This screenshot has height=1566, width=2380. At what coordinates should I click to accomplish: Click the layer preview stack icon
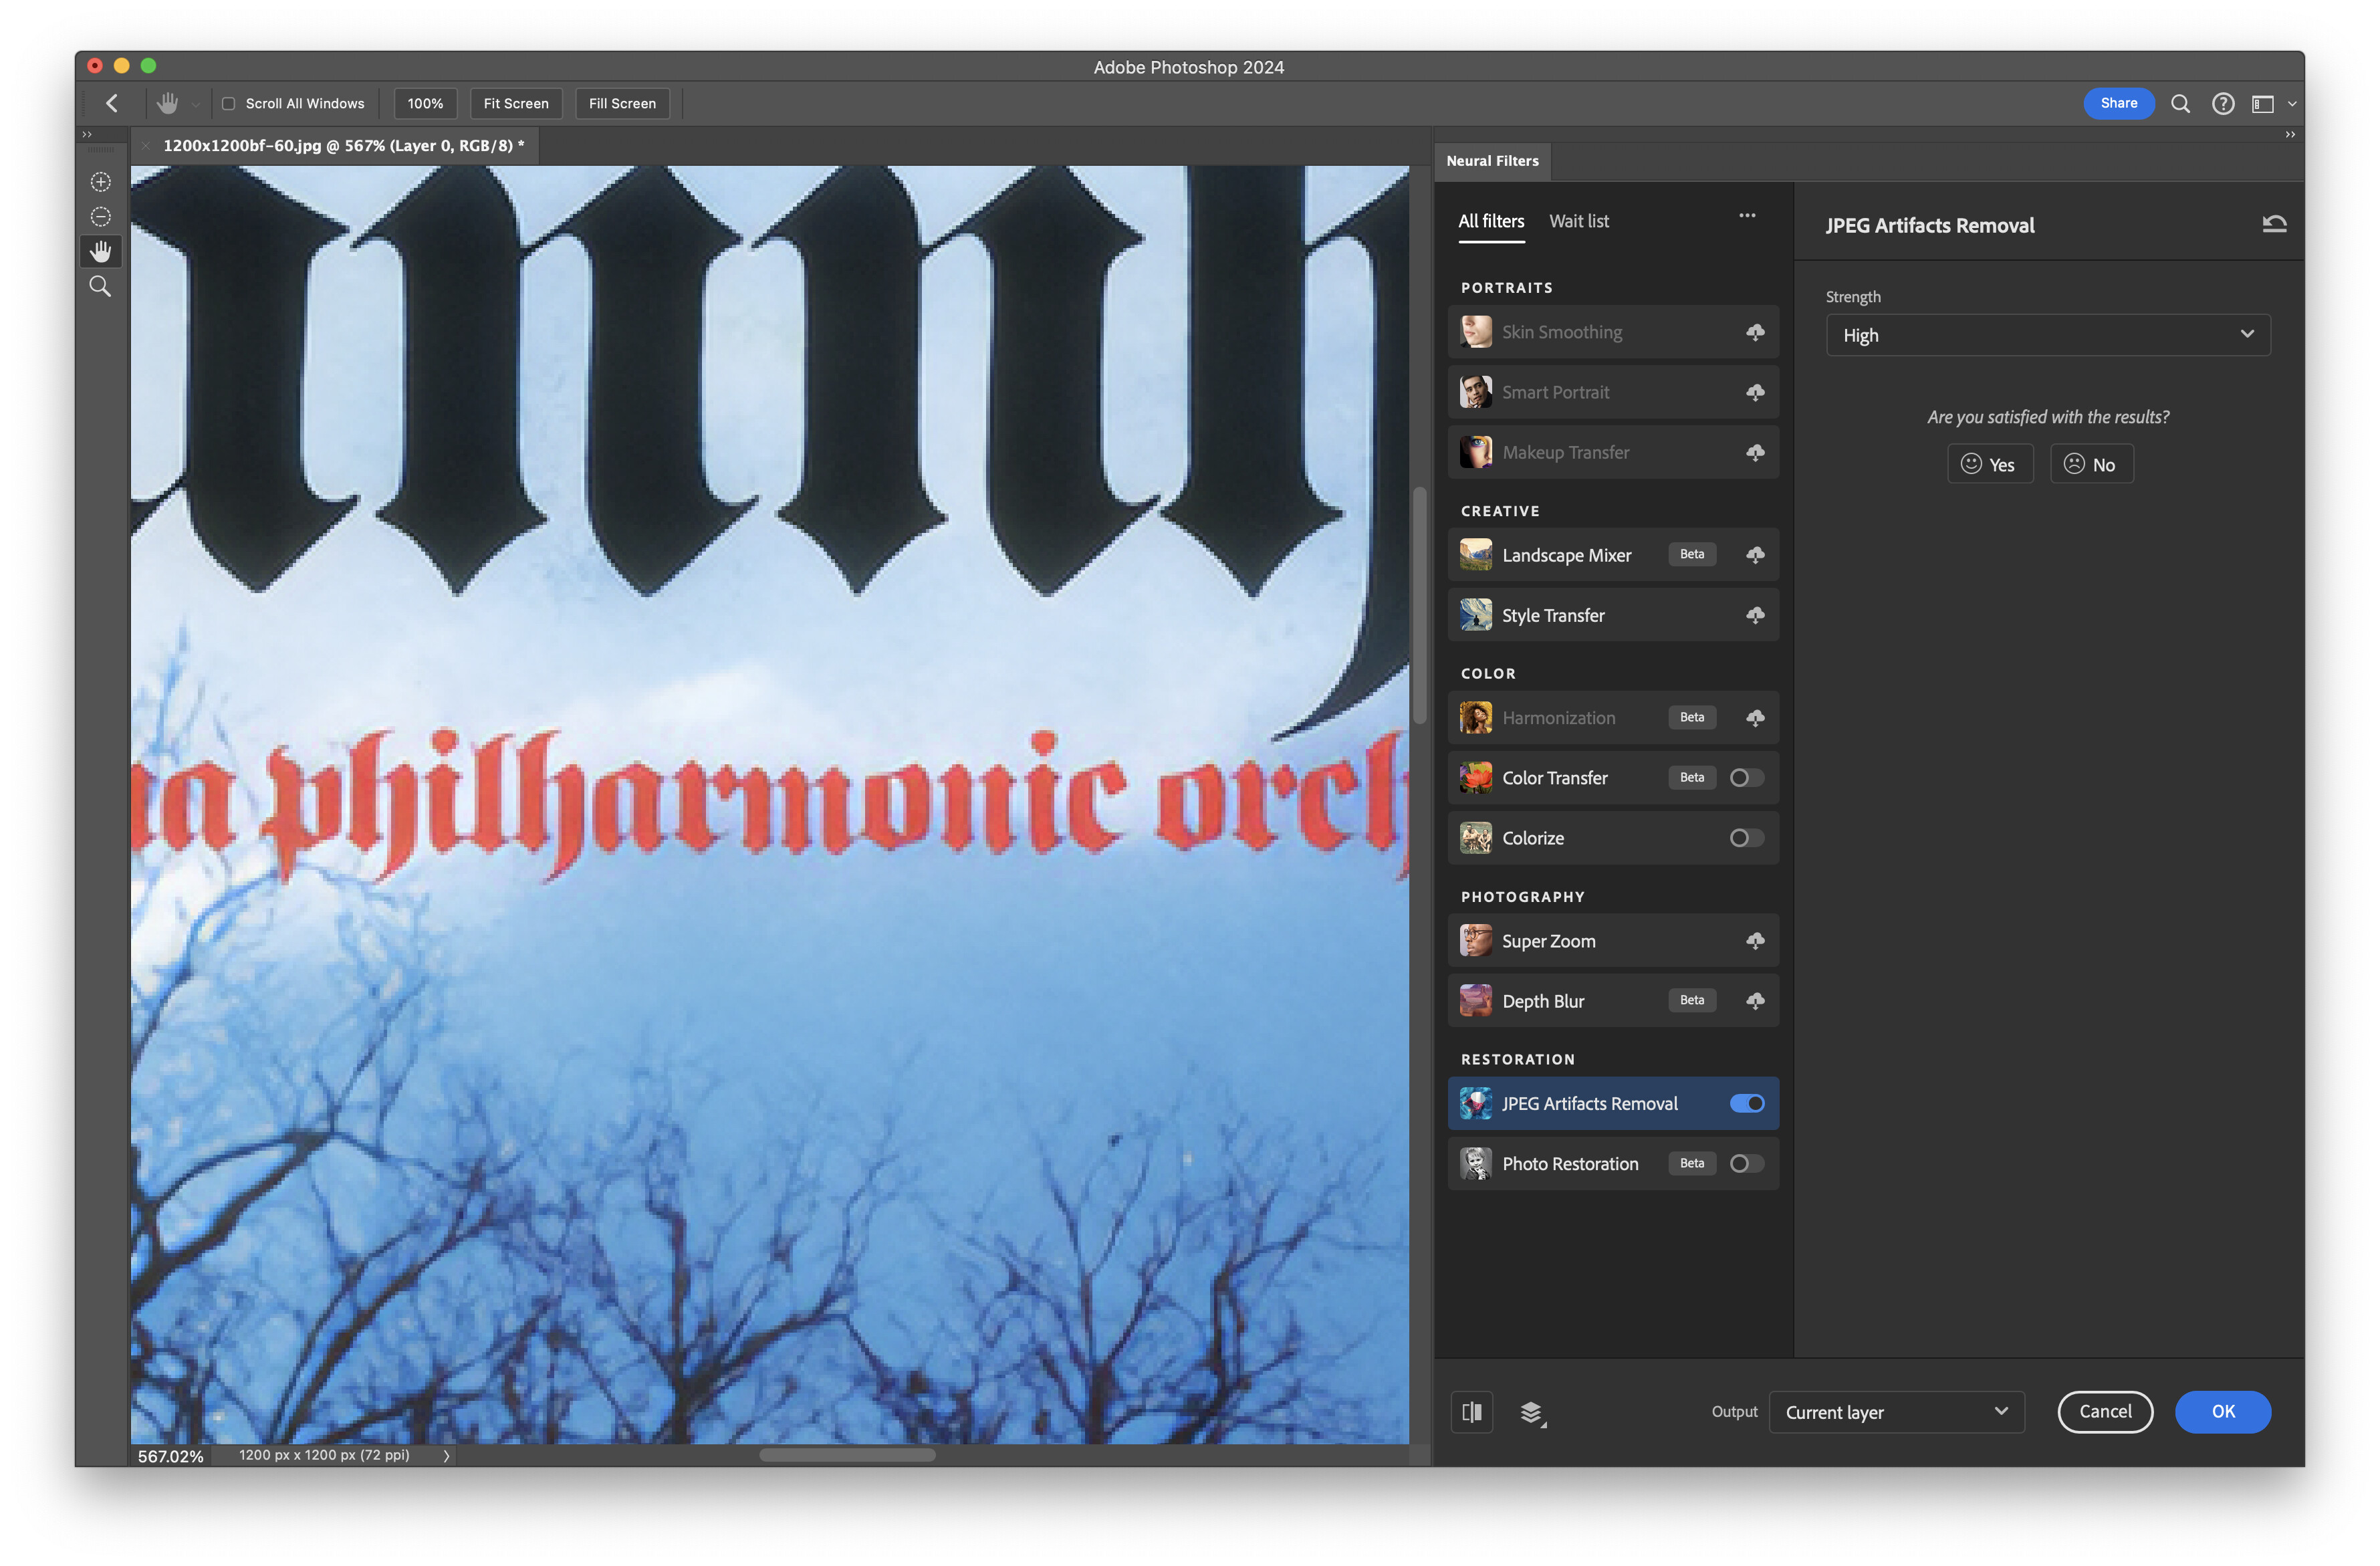pos(1532,1412)
